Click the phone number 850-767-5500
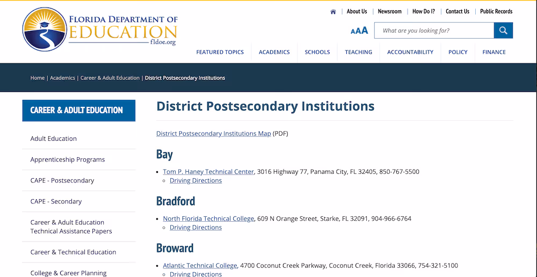 [399, 172]
